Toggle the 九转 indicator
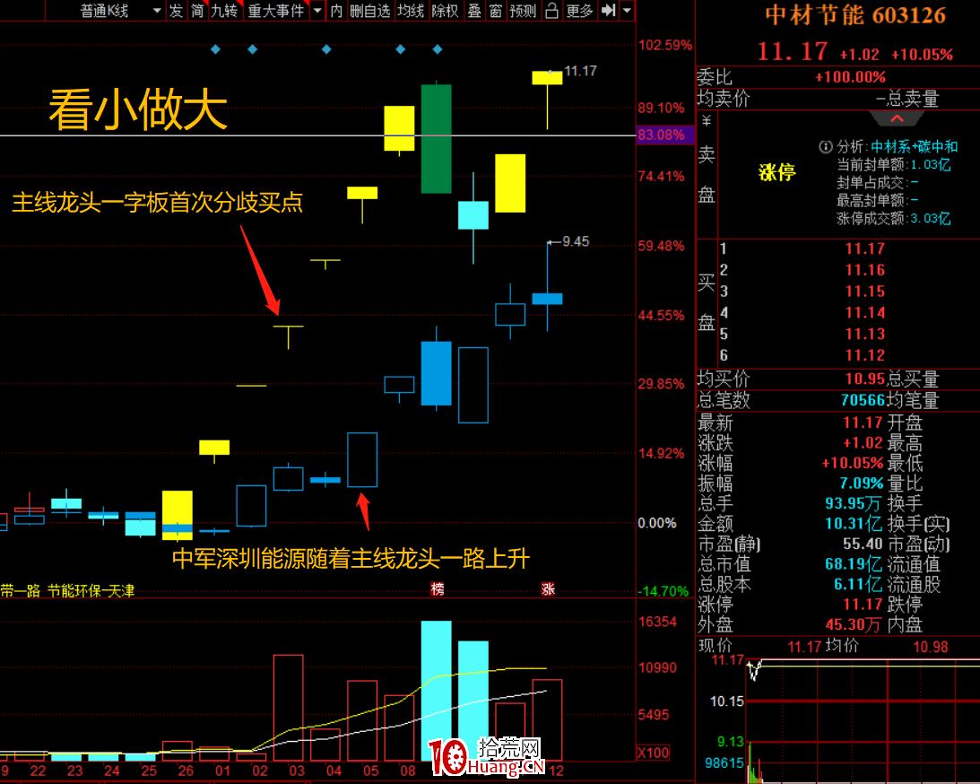The width and height of the screenshot is (980, 784). [x=224, y=12]
